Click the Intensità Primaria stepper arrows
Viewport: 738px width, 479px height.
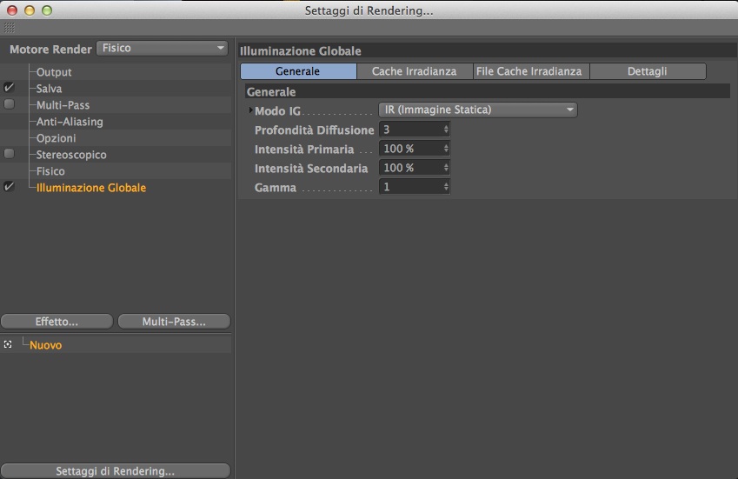click(x=446, y=149)
